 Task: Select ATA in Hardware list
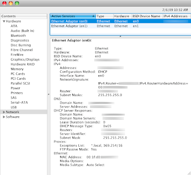[14, 26]
